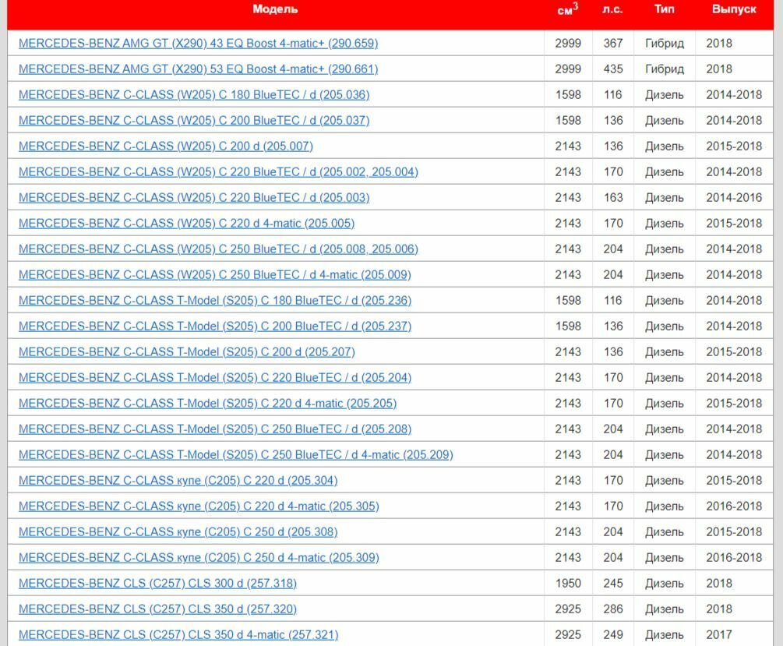Screen dimensions: 783x646
Task: Select 2018 year in the 257.318 row
Action: (x=719, y=584)
